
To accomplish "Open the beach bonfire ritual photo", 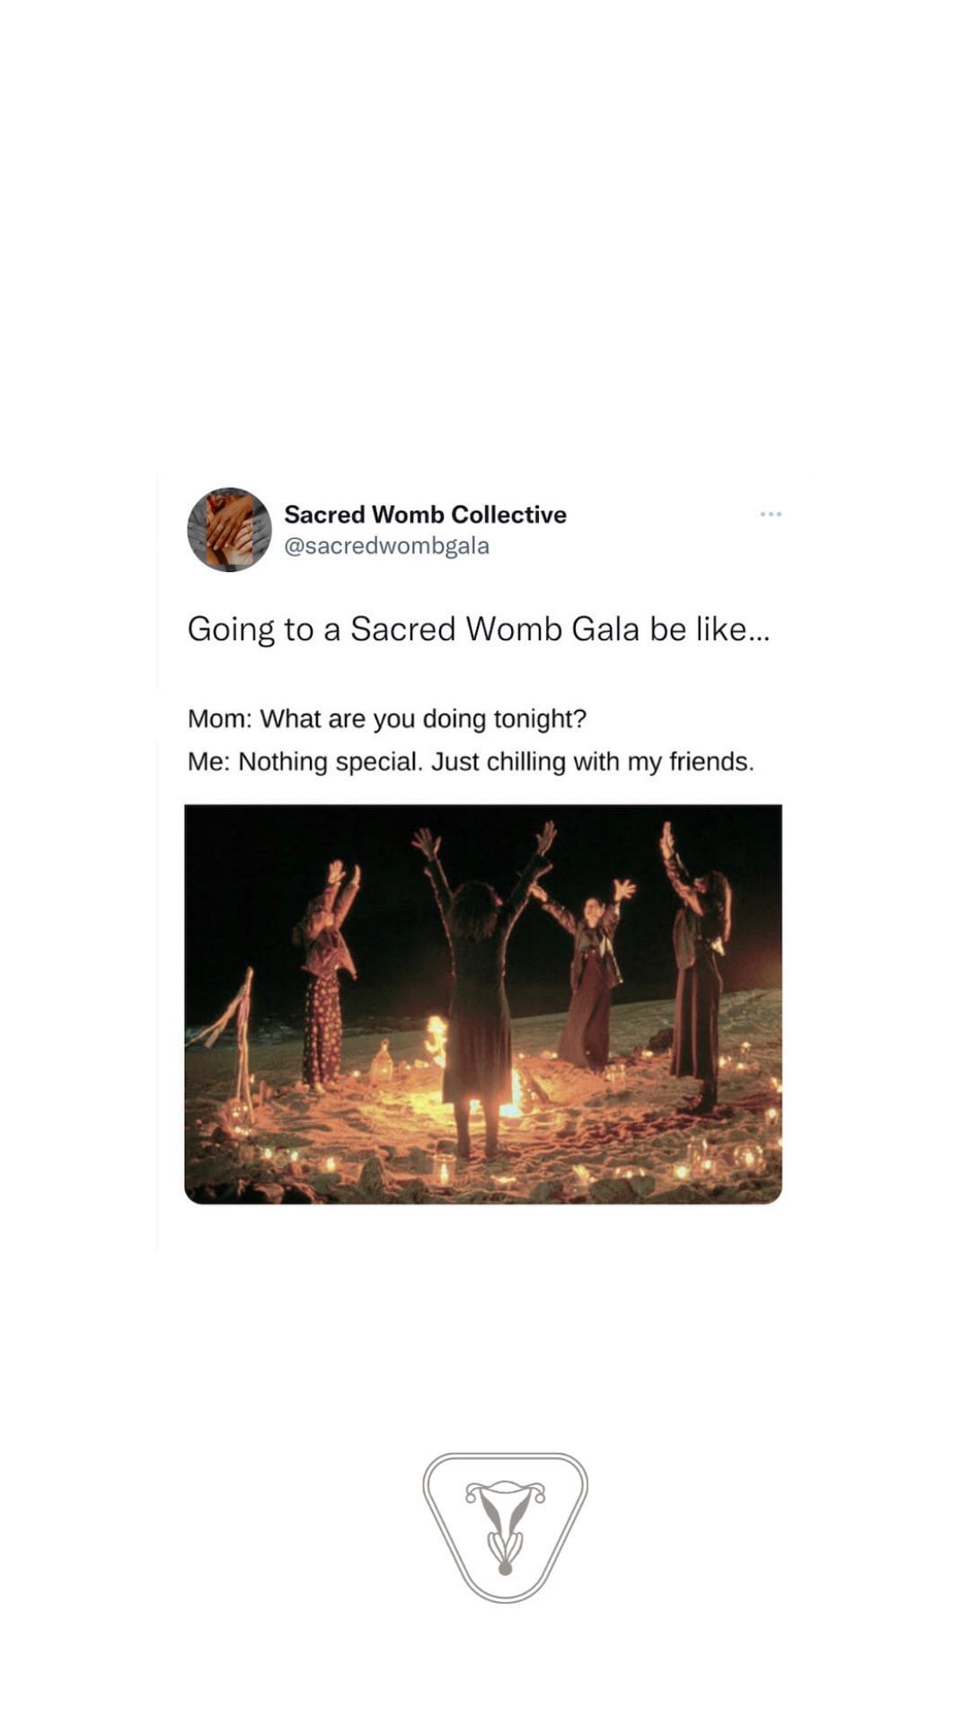I will tap(483, 1004).
